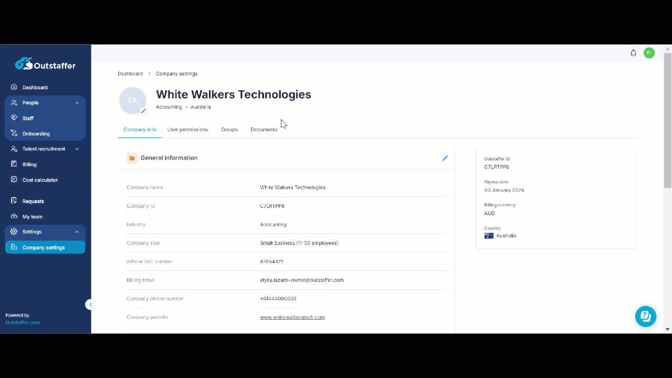The width and height of the screenshot is (672, 378).
Task: Open the Documents tab
Action: pyautogui.click(x=264, y=130)
